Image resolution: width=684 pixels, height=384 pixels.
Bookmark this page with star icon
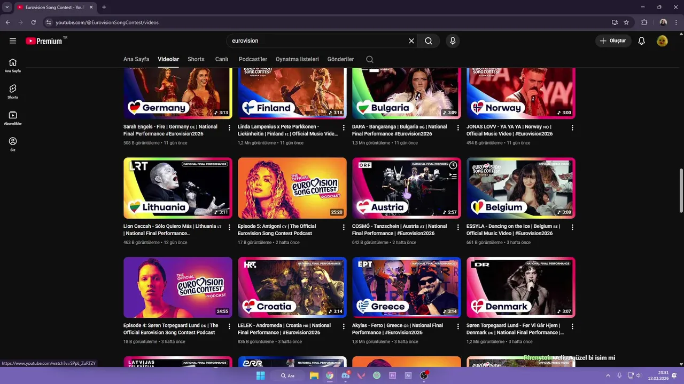(x=626, y=22)
